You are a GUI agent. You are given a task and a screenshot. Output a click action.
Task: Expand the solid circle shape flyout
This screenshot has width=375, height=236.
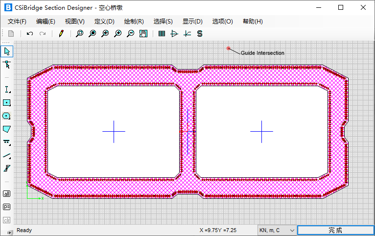coord(7,116)
